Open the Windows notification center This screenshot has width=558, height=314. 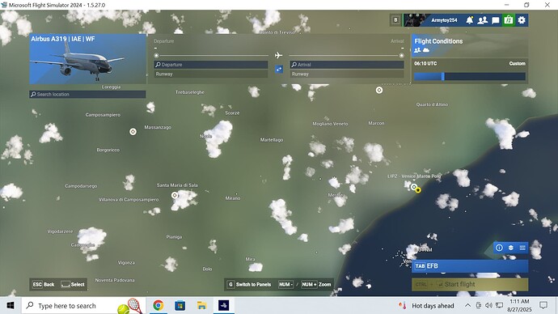click(x=543, y=305)
